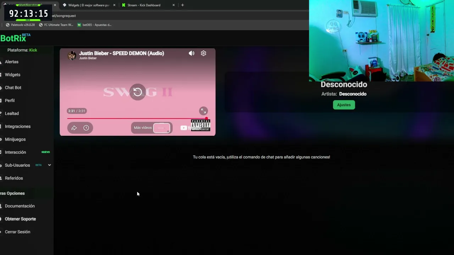
Task: Close the Widgets browser tab
Action: [x=114, y=5]
